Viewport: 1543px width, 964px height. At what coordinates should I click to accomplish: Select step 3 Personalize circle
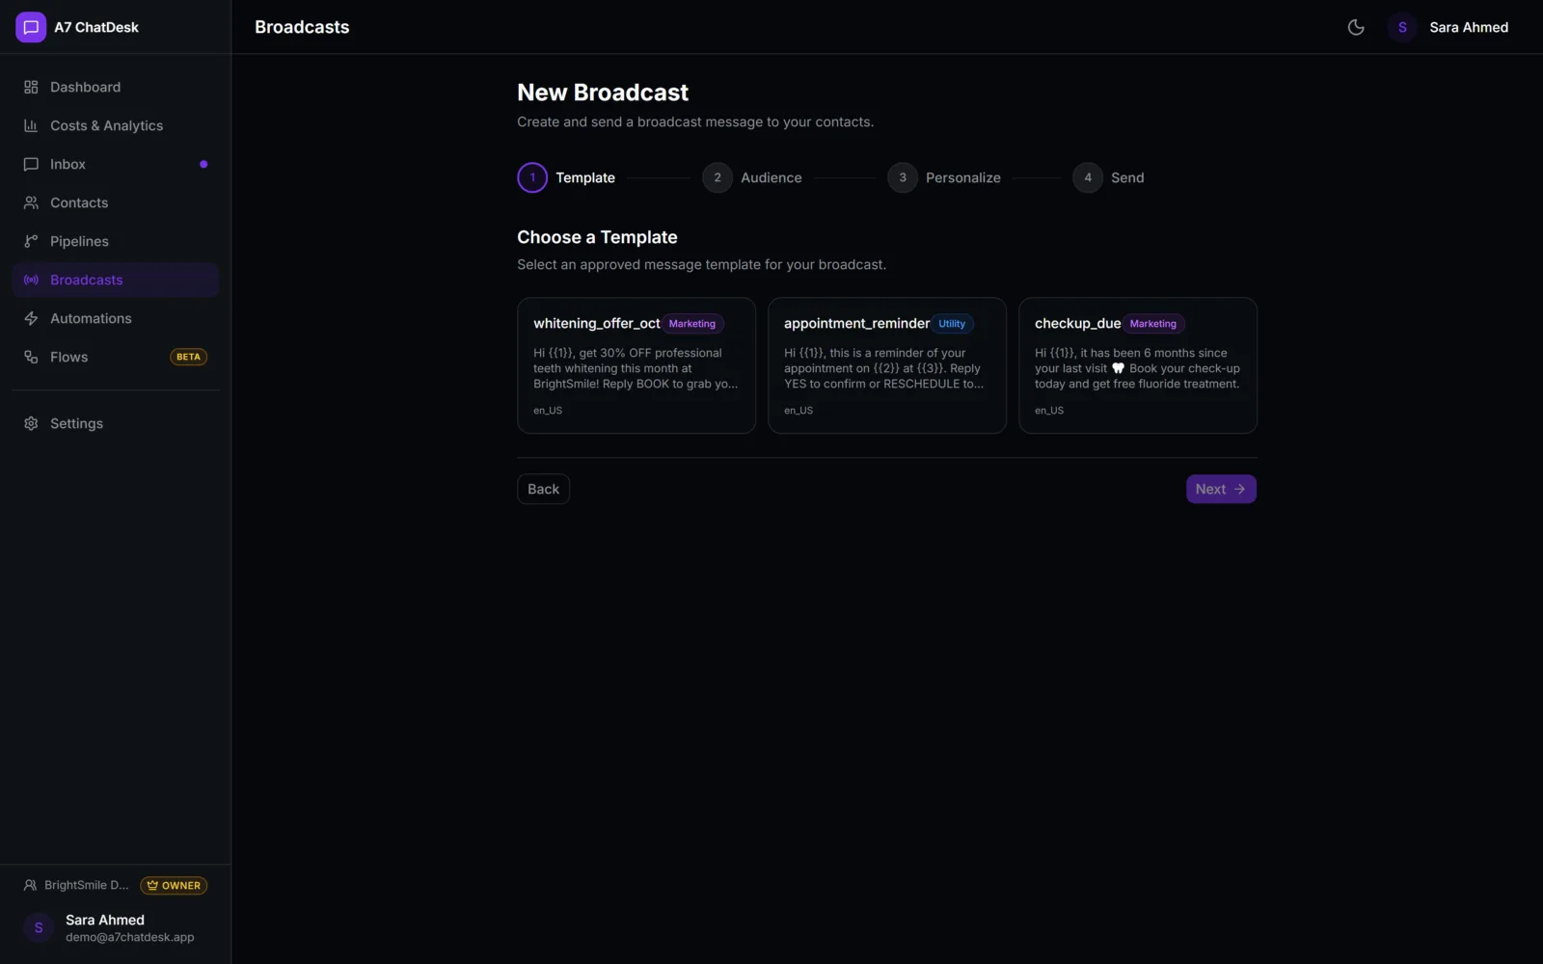(x=903, y=177)
